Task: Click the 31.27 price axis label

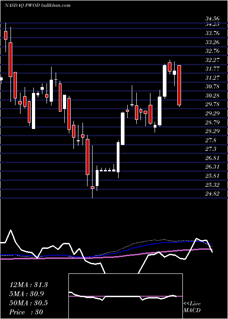Action: pyautogui.click(x=212, y=78)
